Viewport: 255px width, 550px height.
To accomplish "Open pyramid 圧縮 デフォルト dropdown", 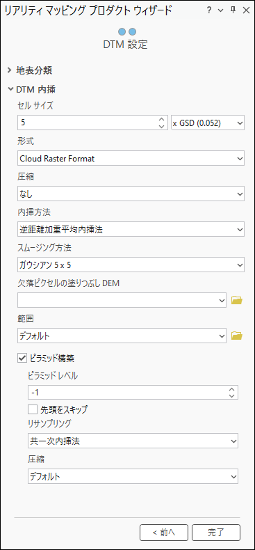I will pyautogui.click(x=133, y=477).
